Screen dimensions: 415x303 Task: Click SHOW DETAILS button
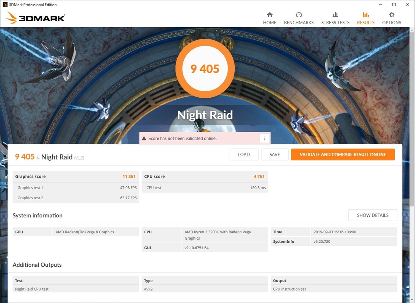pyautogui.click(x=373, y=215)
